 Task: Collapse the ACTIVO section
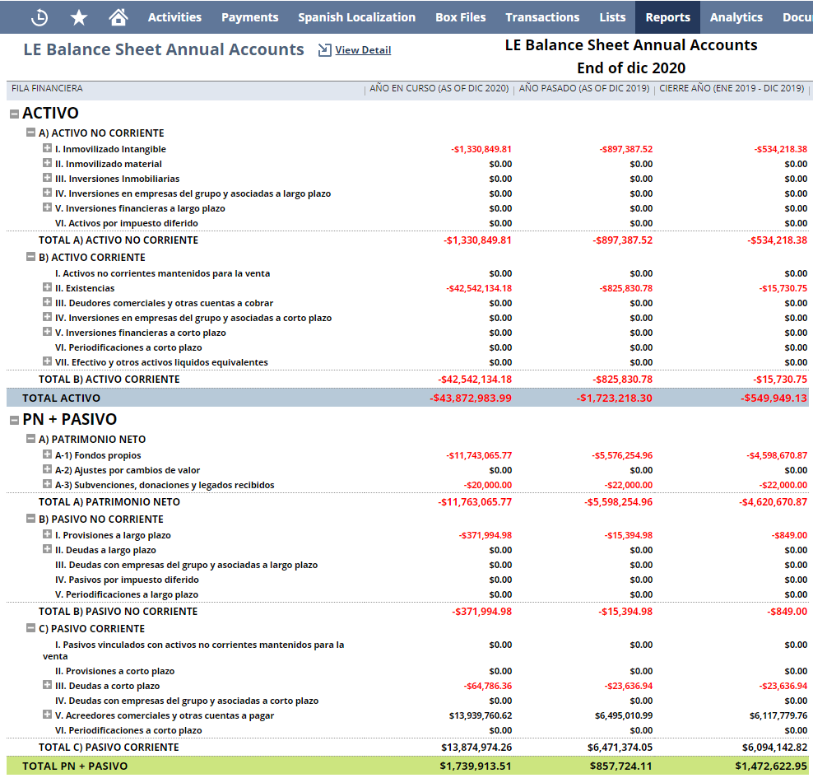pyautogui.click(x=15, y=114)
